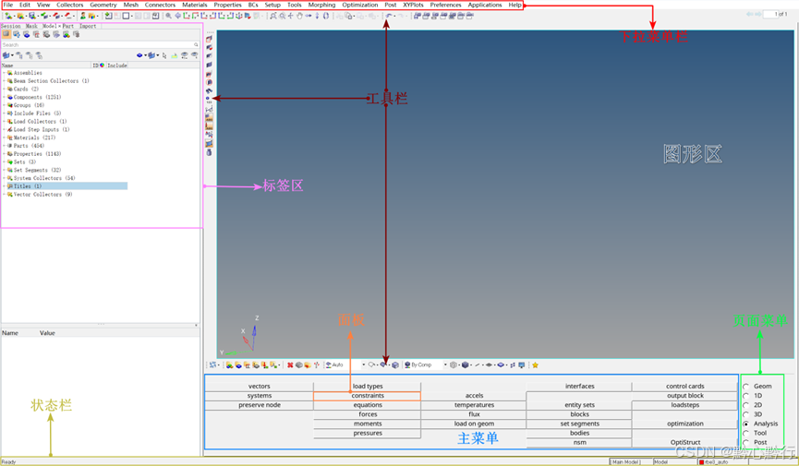Image resolution: width=799 pixels, height=466 pixels.
Task: Click Main Model in status bar
Action: coord(625,462)
